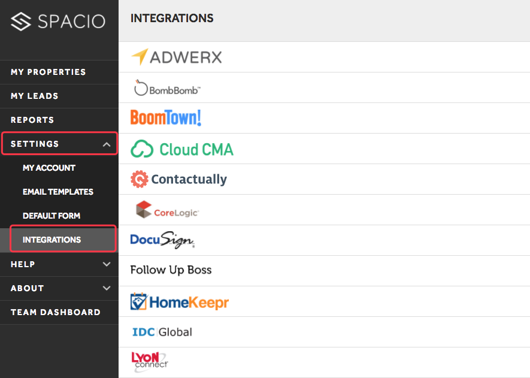
Task: Open the BoomTown! integration logo
Action: tap(166, 117)
